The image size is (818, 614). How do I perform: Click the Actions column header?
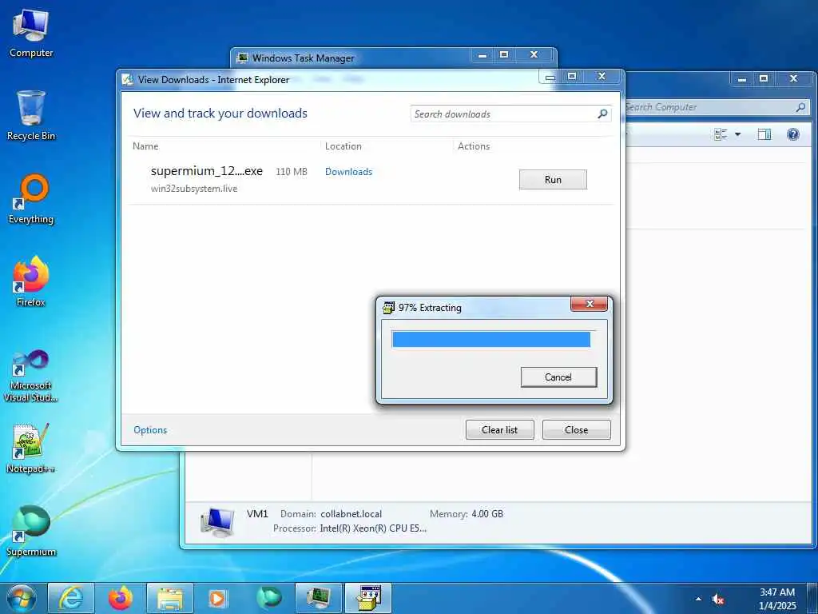pos(474,146)
